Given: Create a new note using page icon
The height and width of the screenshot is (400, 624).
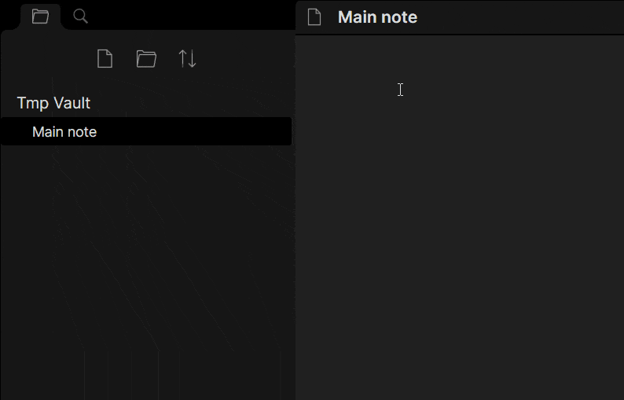Looking at the screenshot, I should pos(105,59).
